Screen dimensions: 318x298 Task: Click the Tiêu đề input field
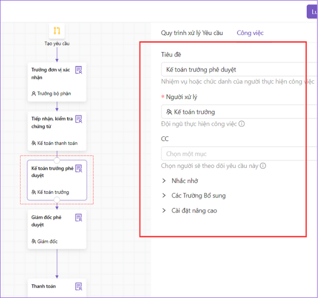tap(239, 70)
